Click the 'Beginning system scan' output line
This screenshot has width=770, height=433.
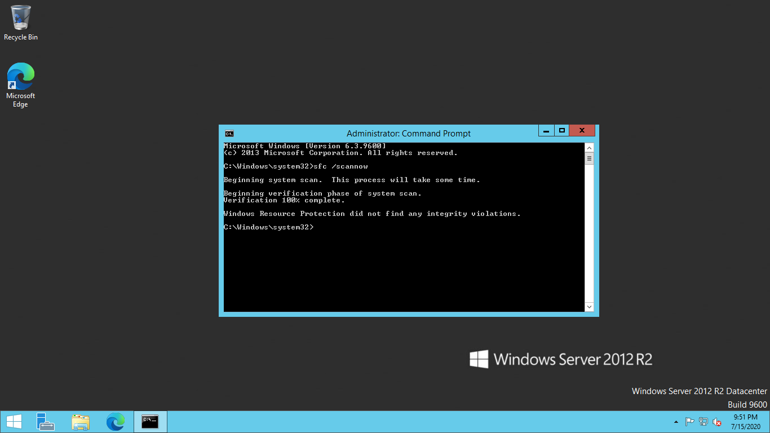click(352, 180)
